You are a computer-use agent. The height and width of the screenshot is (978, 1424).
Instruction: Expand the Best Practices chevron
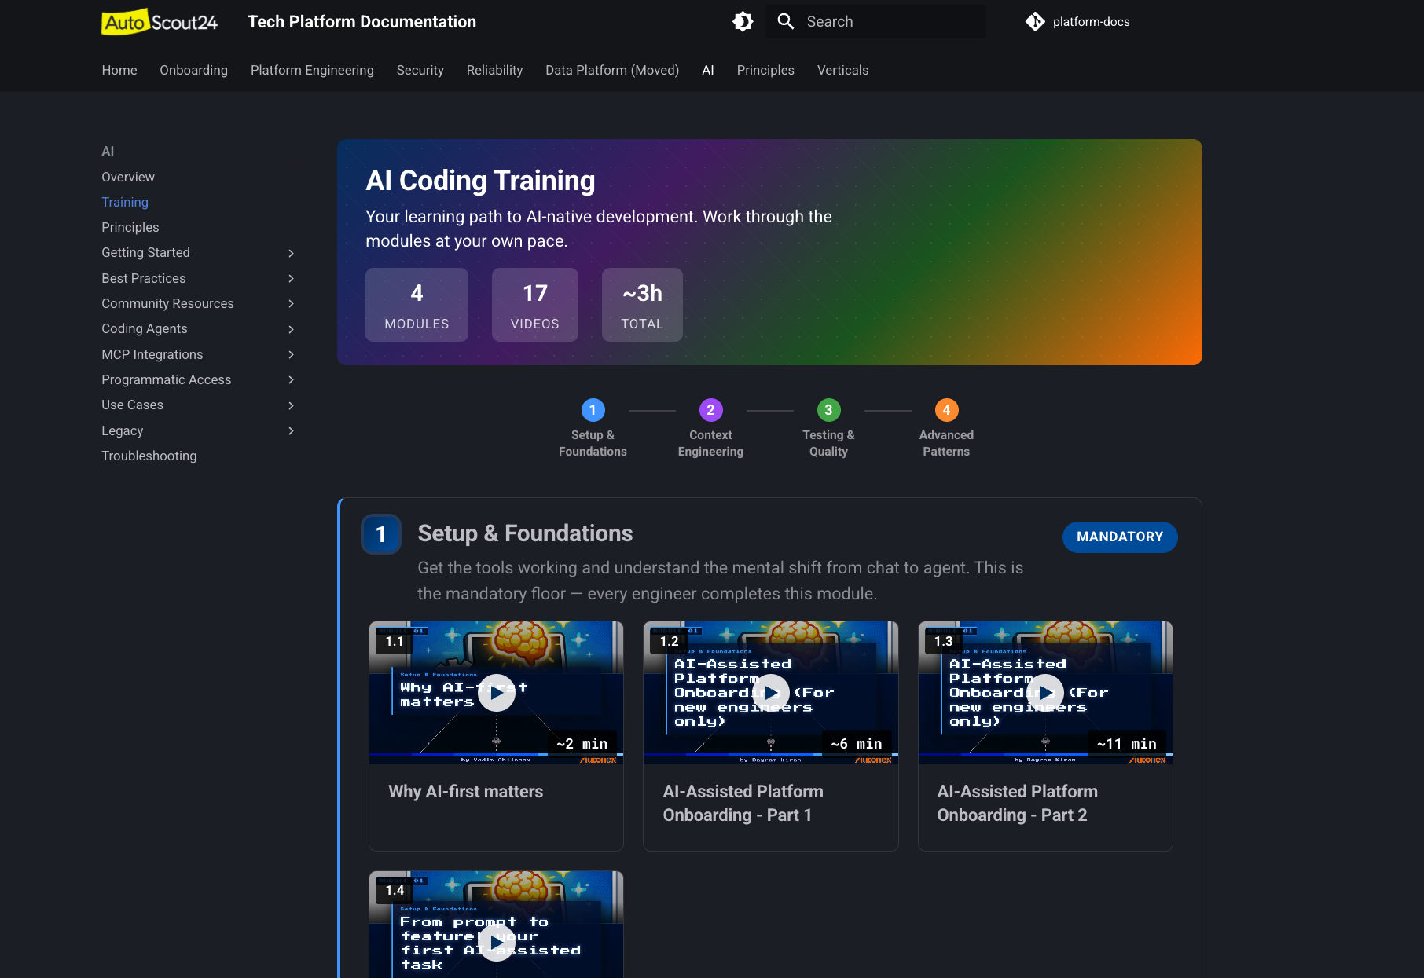tap(291, 278)
